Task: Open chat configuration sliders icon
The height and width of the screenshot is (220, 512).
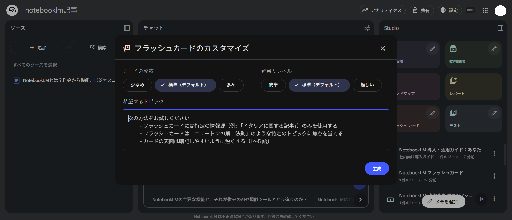Action: pyautogui.click(x=367, y=28)
